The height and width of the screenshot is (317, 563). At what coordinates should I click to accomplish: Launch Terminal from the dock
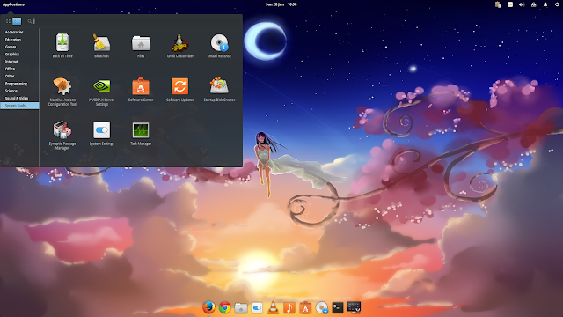point(338,307)
